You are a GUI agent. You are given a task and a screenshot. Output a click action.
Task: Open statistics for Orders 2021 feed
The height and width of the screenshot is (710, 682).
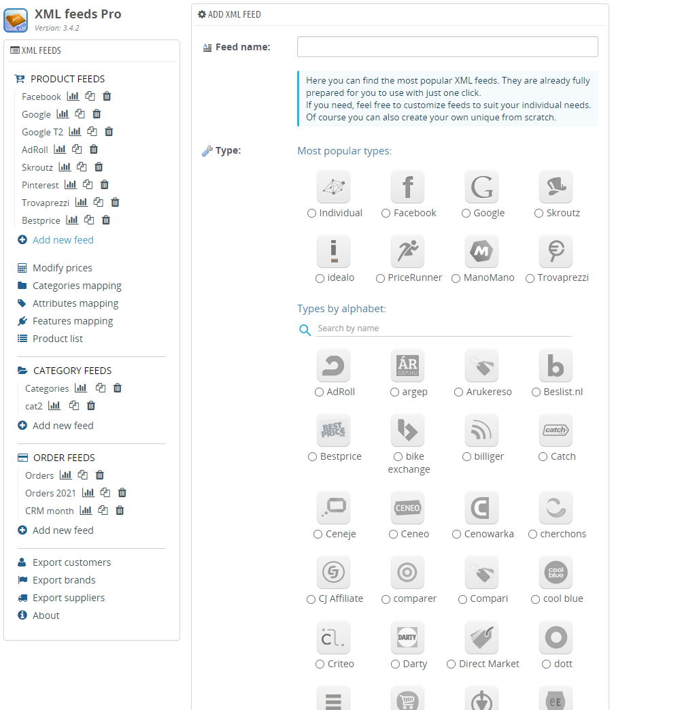coord(88,492)
